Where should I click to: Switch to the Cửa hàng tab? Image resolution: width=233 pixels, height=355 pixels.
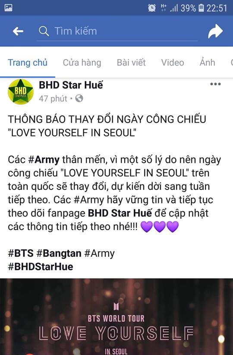tap(82, 63)
